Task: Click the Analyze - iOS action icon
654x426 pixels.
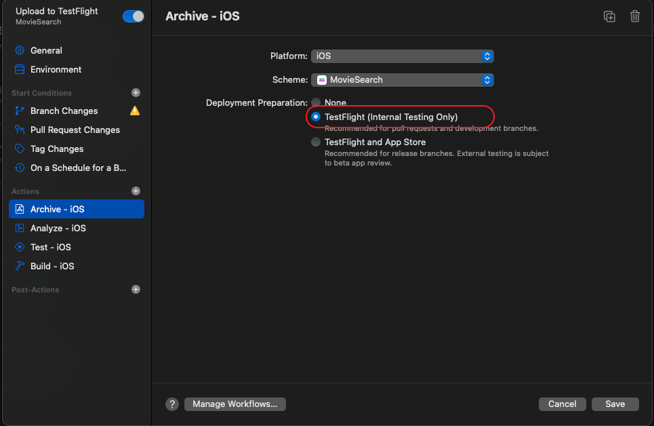Action: 20,228
